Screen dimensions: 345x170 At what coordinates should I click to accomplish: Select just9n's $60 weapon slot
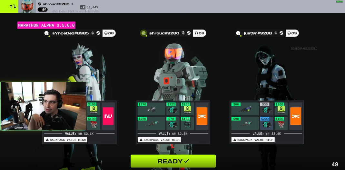pos(245,109)
